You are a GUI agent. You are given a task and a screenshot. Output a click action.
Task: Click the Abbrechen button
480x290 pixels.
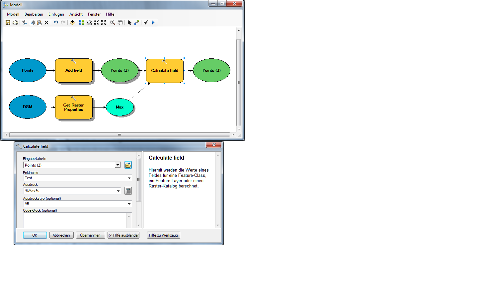pyautogui.click(x=61, y=235)
